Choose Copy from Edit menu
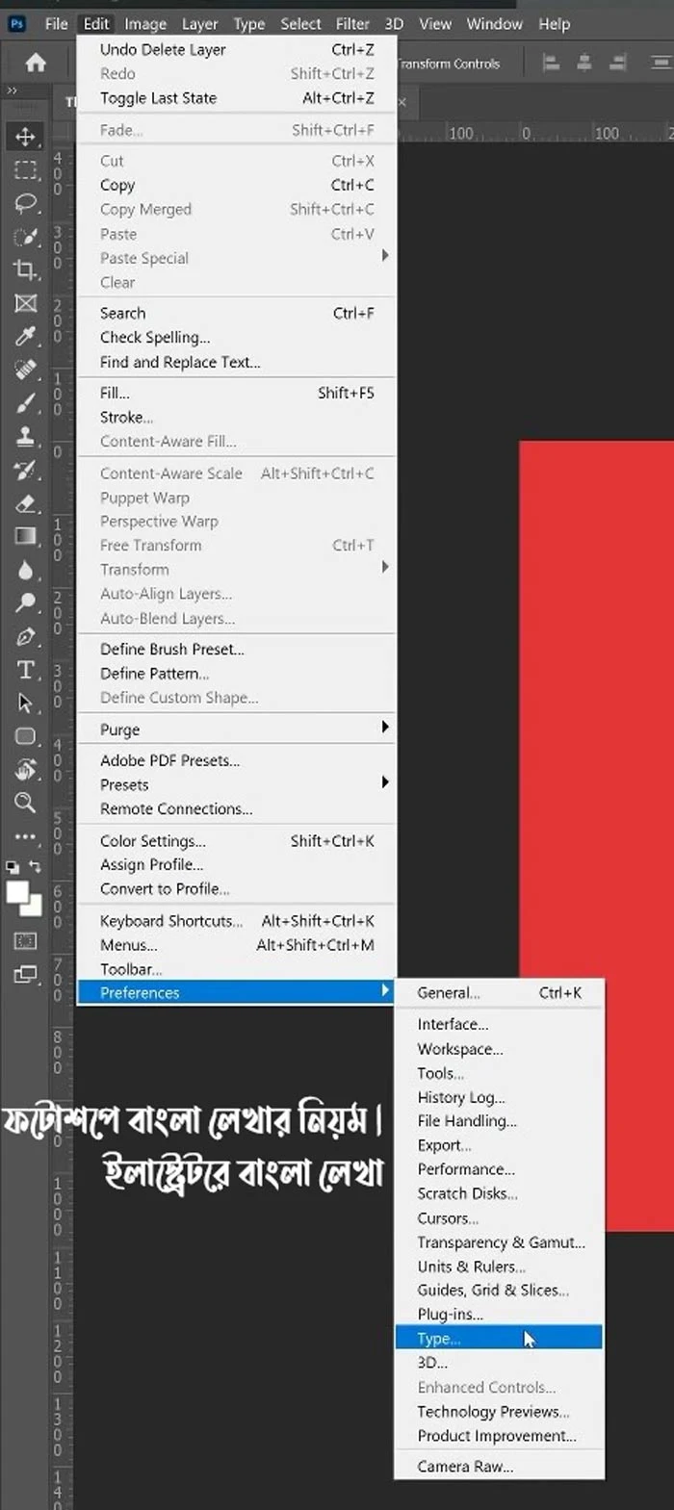674x1510 pixels. click(x=237, y=185)
